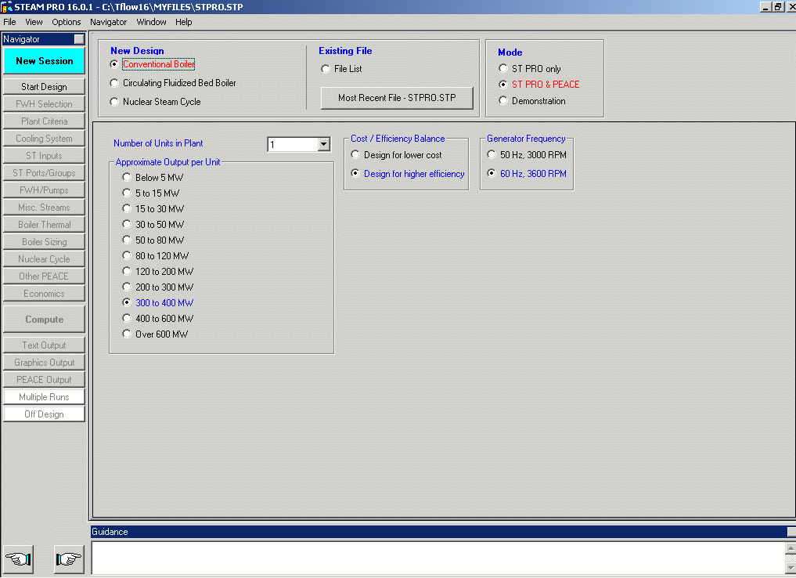Viewport: 796px width, 578px height.
Task: Click the ST Inputs navigator button
Action: pyautogui.click(x=44, y=156)
